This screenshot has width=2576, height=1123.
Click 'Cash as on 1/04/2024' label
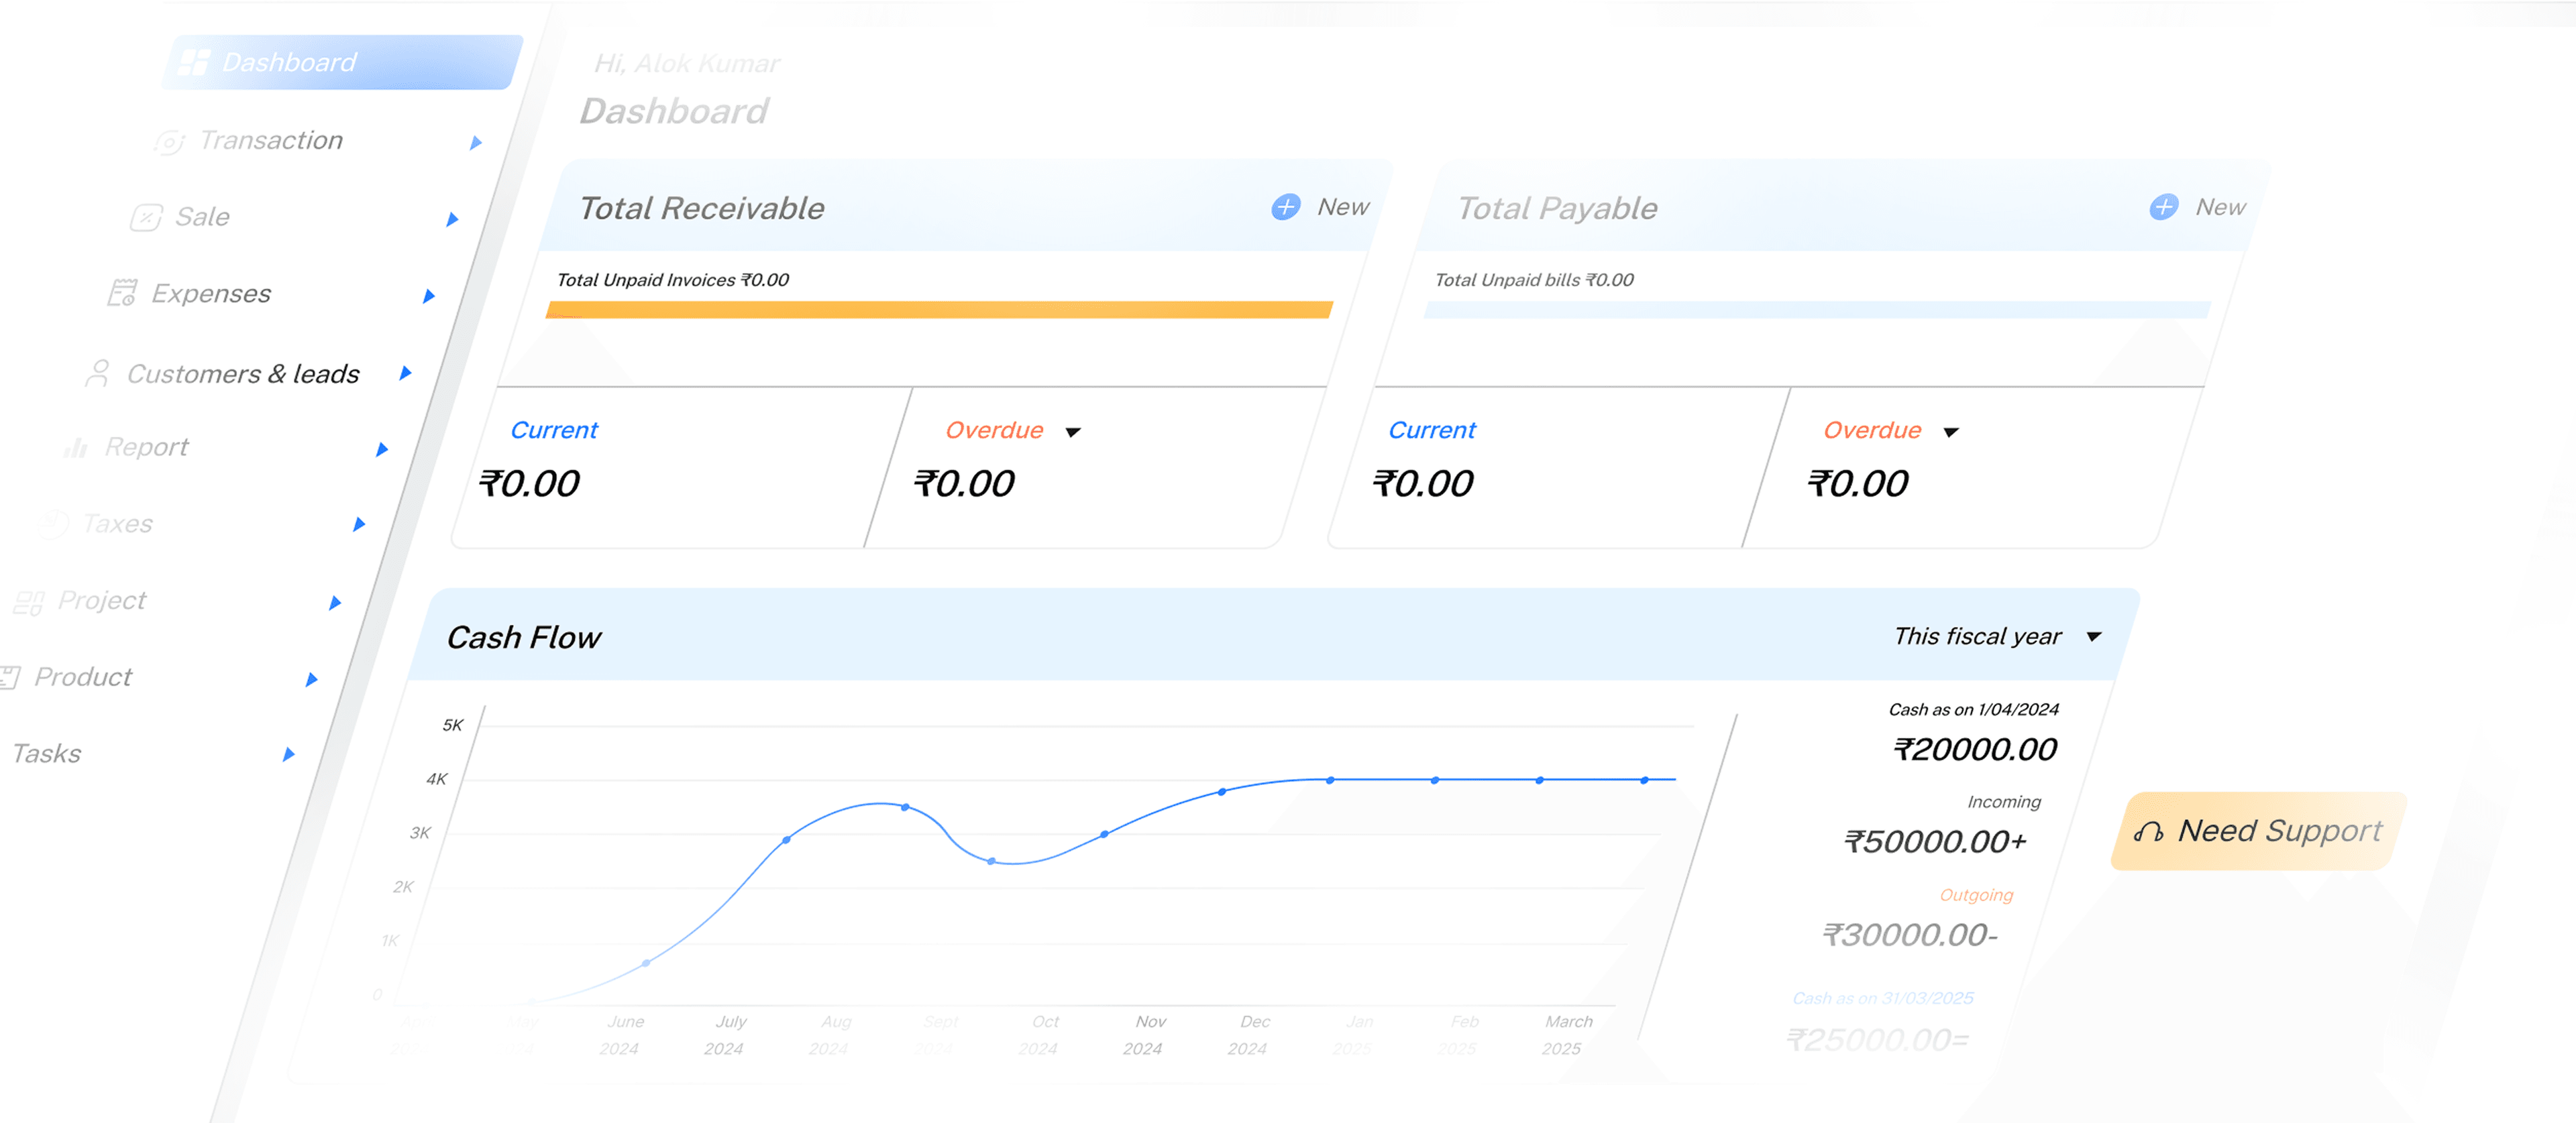(x=1973, y=709)
